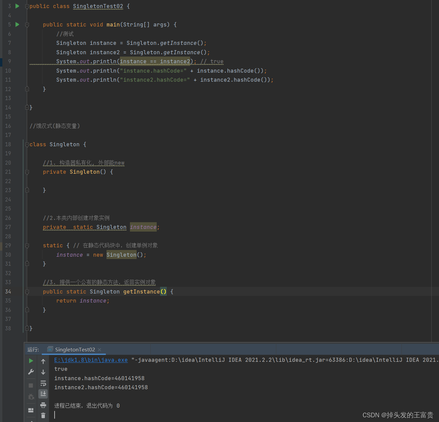439x422 pixels.
Task: Click the down arrow in the console toolbar
Action: point(43,372)
